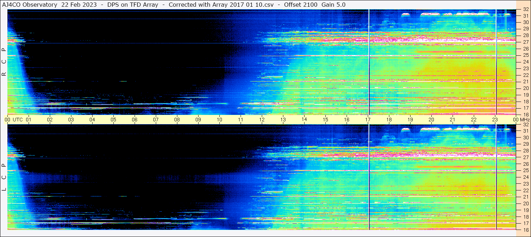Image resolution: width=531 pixels, height=237 pixels.
Task: Select hour "06" on the time axis
Action: point(135,120)
